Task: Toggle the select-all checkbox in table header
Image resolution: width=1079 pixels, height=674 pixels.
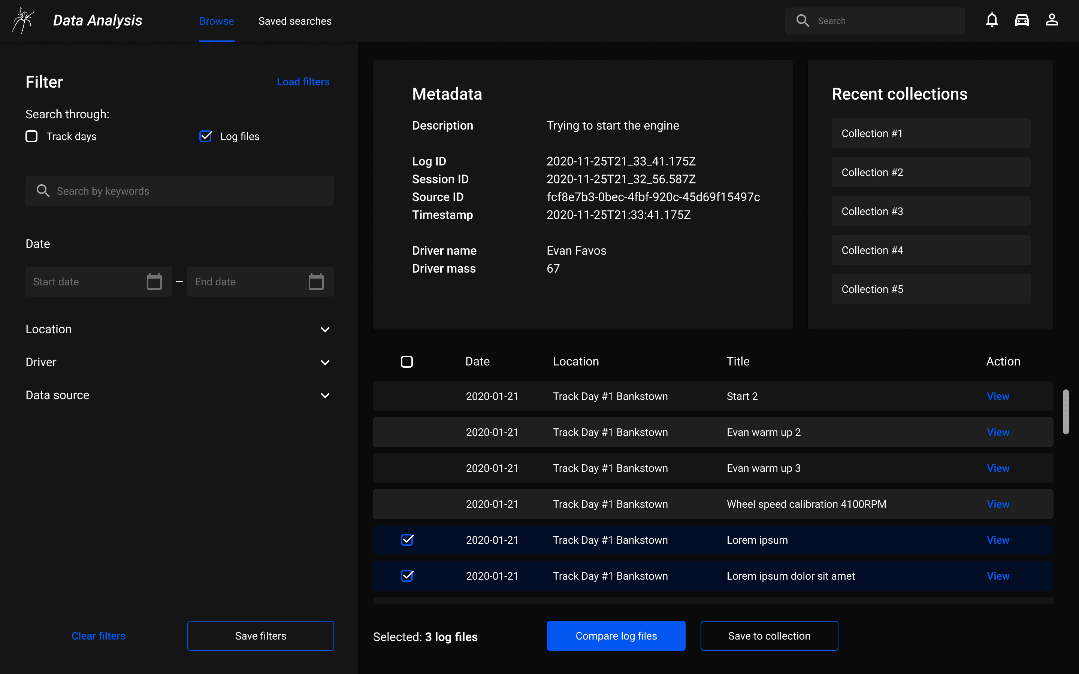Action: tap(406, 361)
